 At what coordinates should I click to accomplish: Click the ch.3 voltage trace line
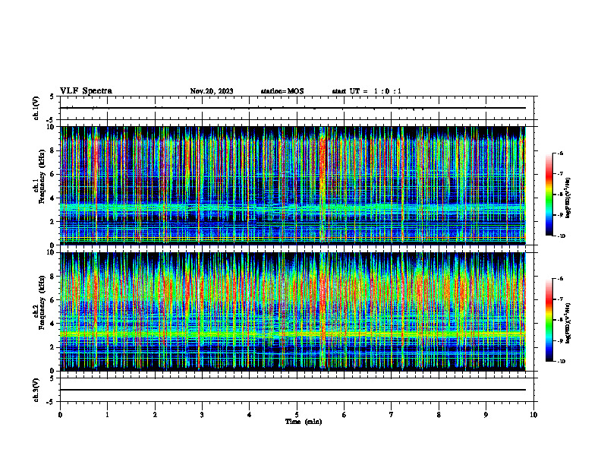tap(293, 390)
